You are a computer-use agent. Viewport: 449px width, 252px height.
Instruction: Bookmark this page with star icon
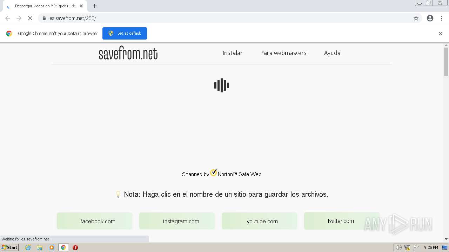coord(416,18)
